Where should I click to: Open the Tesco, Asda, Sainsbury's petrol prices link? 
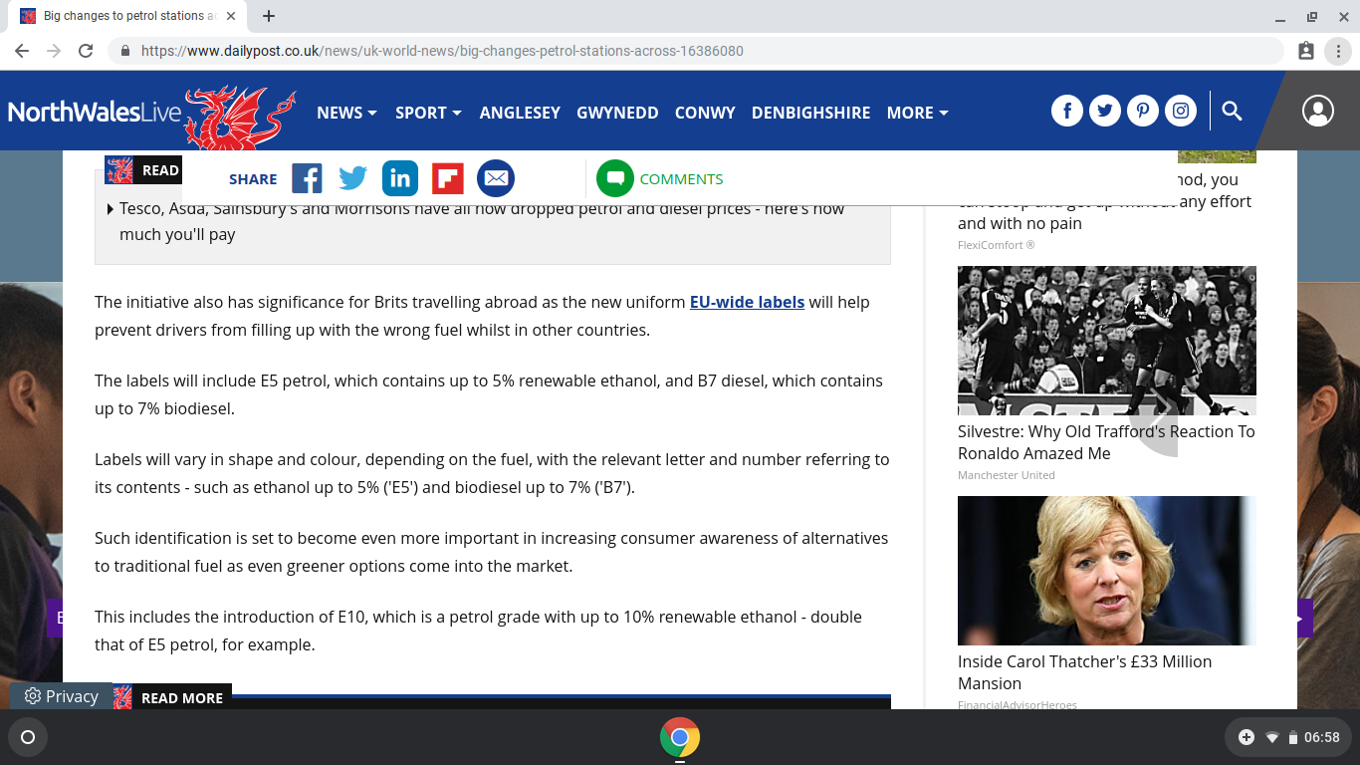coord(482,221)
